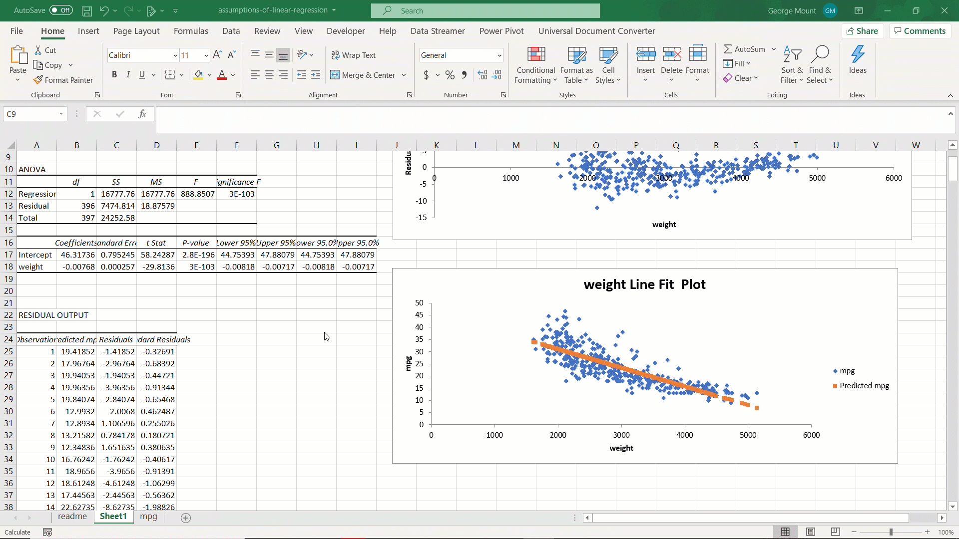The image size is (959, 539).
Task: Click Increase Font Size icon
Action: [x=217, y=55]
